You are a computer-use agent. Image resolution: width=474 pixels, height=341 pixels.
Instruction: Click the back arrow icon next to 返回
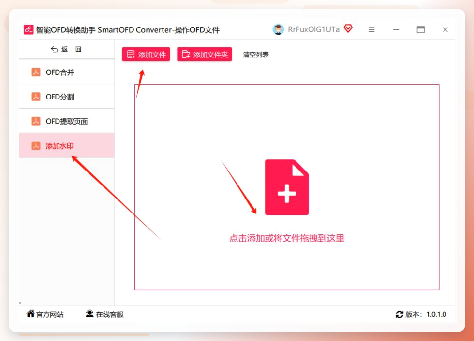(54, 49)
